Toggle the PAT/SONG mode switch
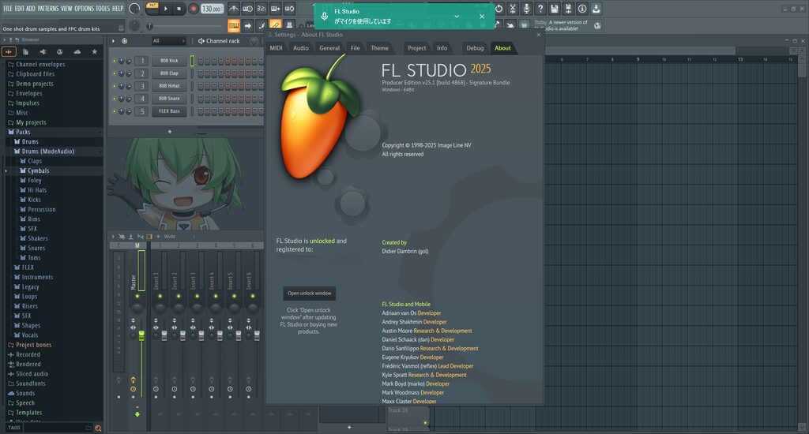 (x=152, y=8)
